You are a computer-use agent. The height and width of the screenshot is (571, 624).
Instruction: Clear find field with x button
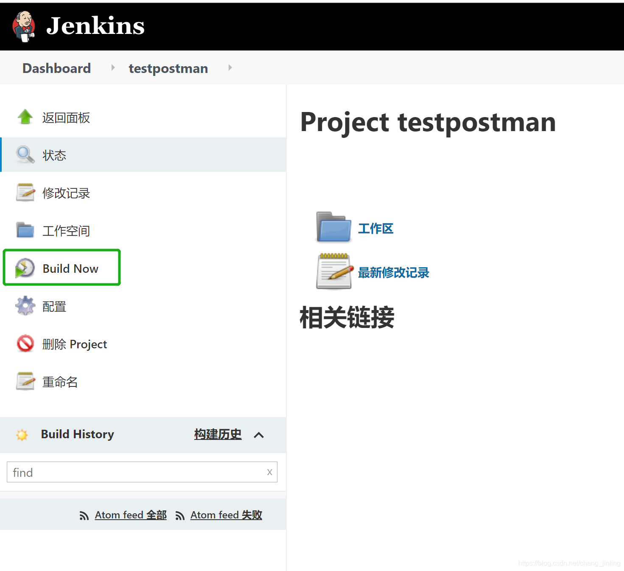click(x=270, y=472)
